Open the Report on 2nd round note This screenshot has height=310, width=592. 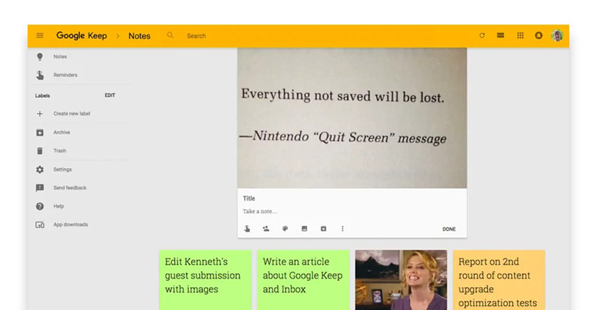tap(499, 280)
